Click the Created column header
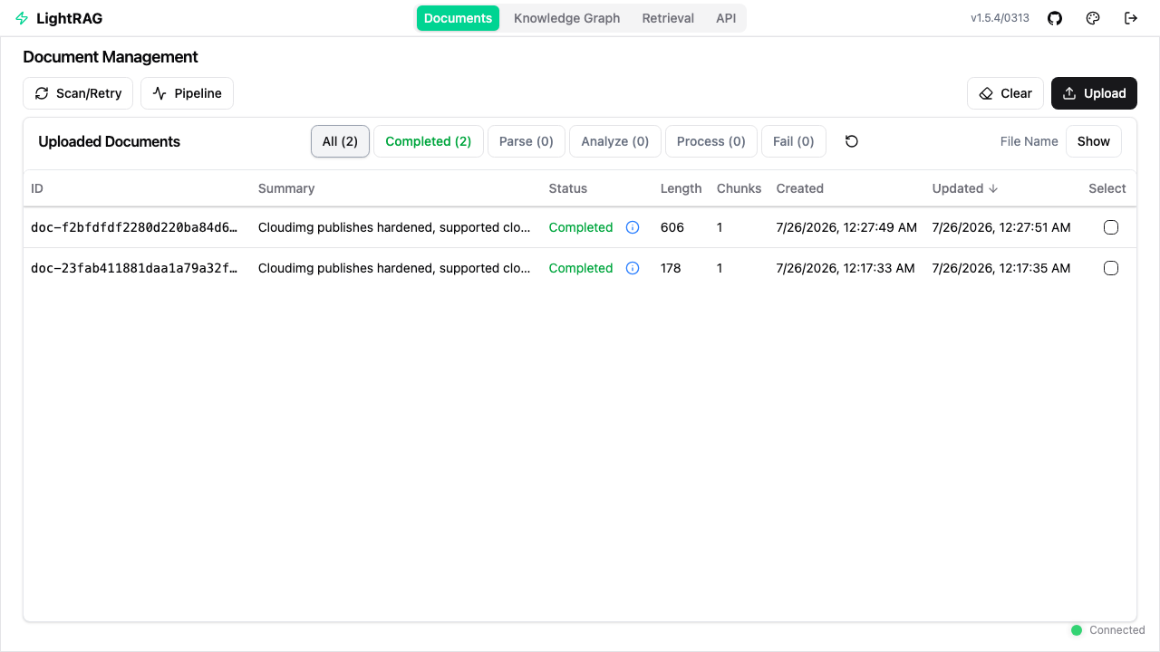The width and height of the screenshot is (1160, 652). (x=799, y=188)
